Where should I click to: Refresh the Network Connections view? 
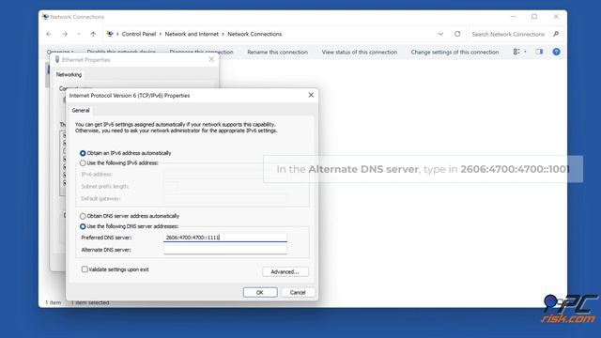[457, 34]
